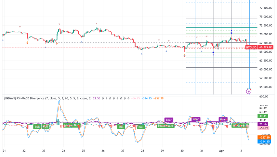Click the rightmost purple Bear label

coord(223,119)
